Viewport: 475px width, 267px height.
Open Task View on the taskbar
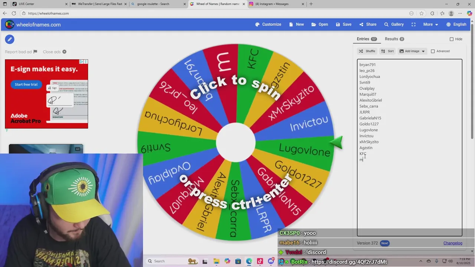point(204,261)
